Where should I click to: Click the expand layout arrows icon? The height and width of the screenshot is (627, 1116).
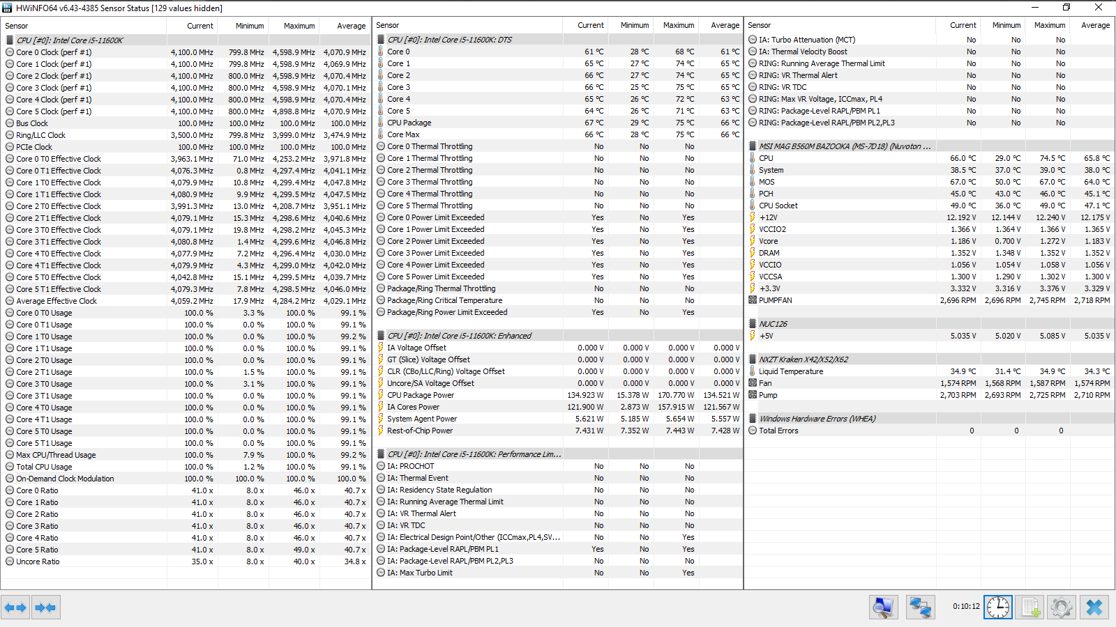pyautogui.click(x=15, y=607)
